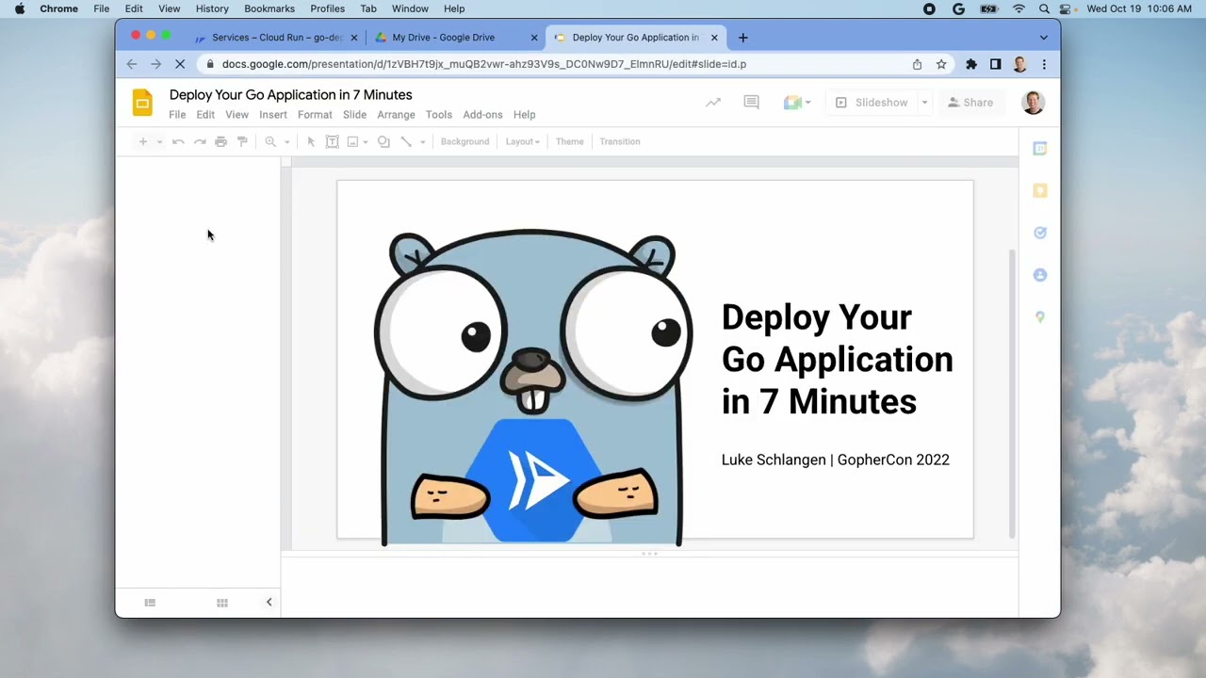The height and width of the screenshot is (678, 1206).
Task: Select the text box tool
Action: (332, 141)
